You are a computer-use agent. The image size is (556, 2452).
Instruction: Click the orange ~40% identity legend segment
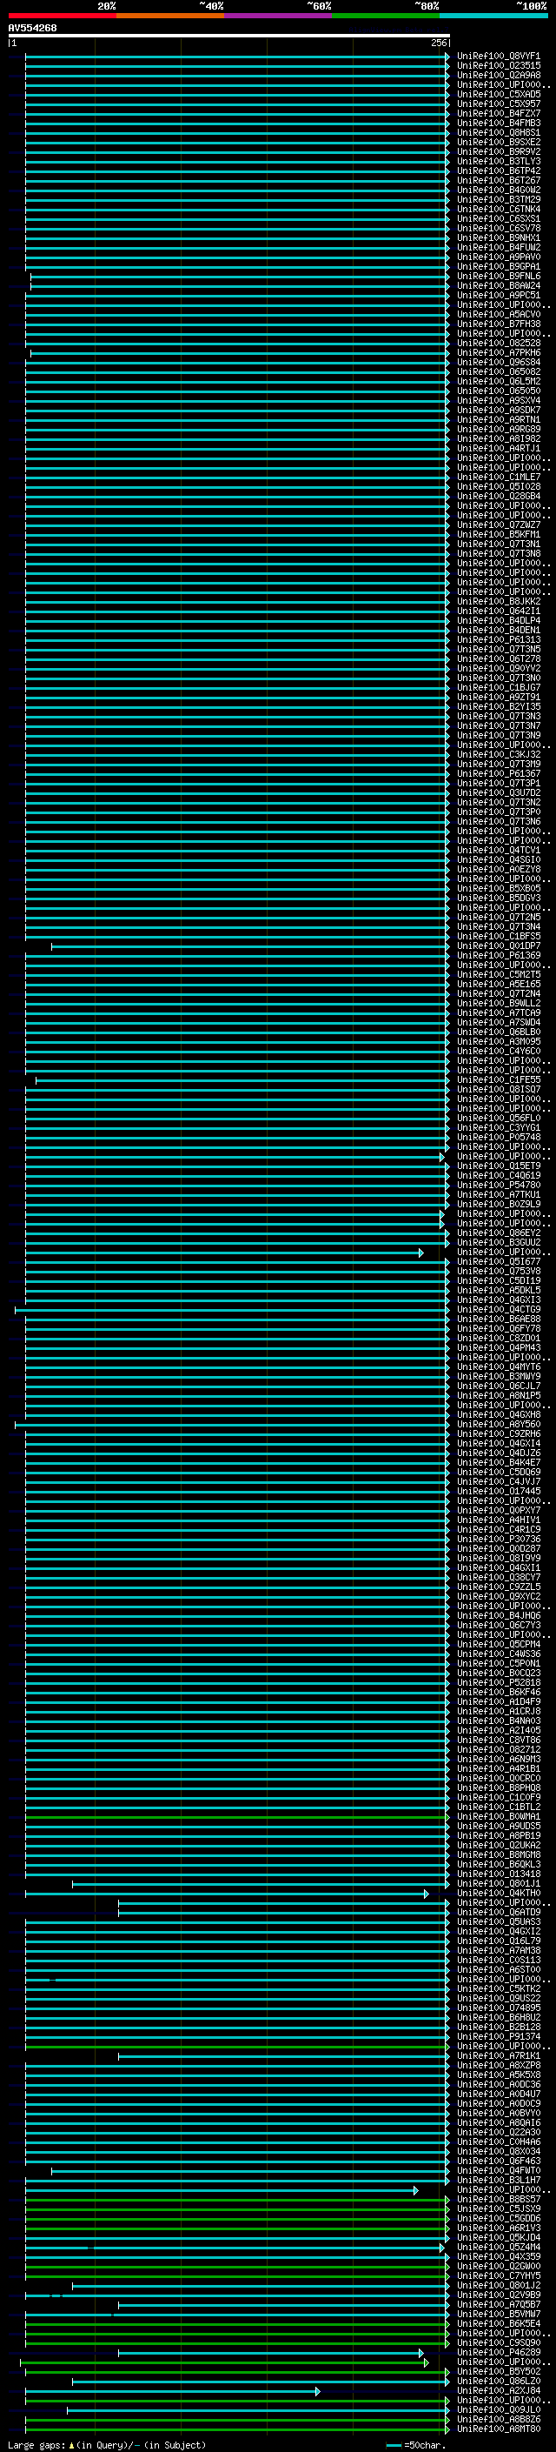[170, 16]
